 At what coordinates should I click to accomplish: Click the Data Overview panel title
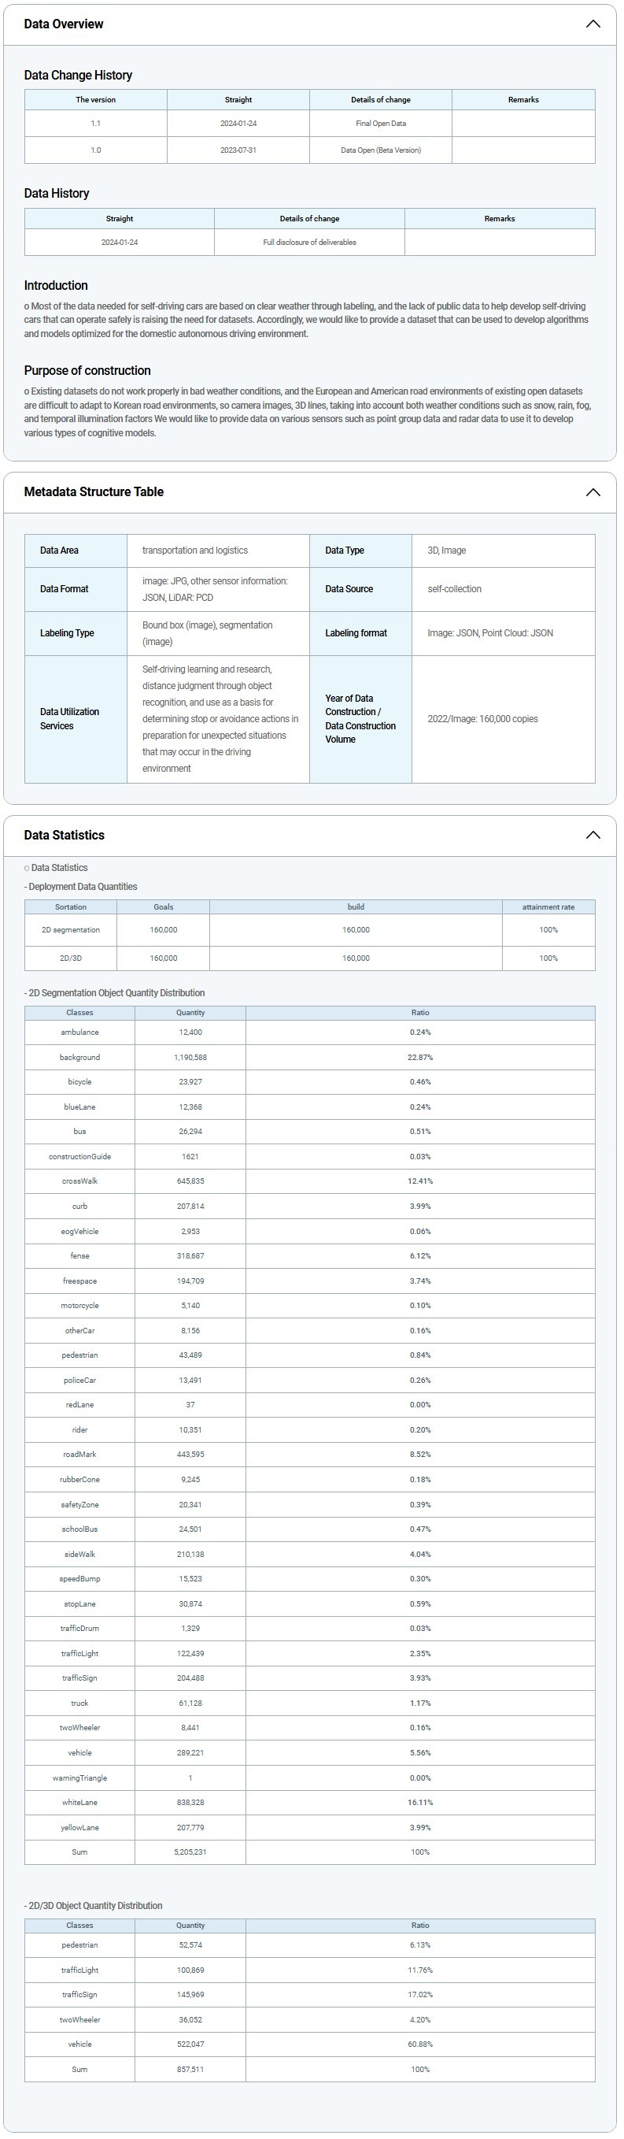(x=64, y=24)
